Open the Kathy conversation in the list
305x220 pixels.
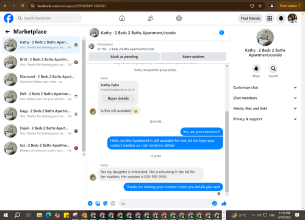[41, 45]
